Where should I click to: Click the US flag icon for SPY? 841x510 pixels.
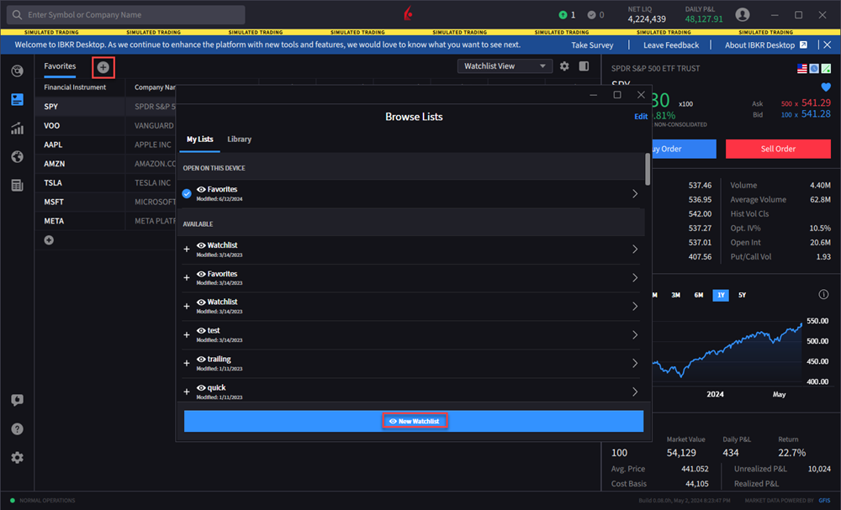pyautogui.click(x=801, y=69)
